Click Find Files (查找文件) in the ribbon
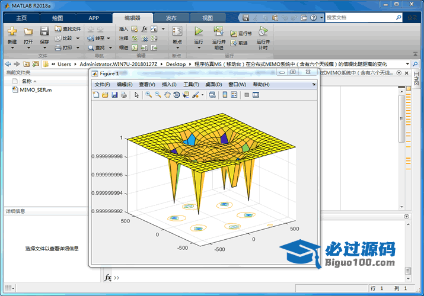Viewport: 424px width, 296px height. click(x=68, y=29)
